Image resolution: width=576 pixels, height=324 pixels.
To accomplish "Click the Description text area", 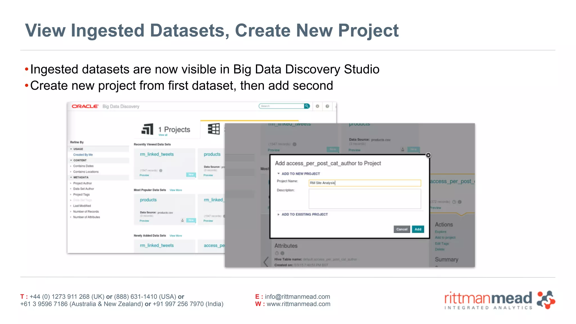I will point(364,199).
